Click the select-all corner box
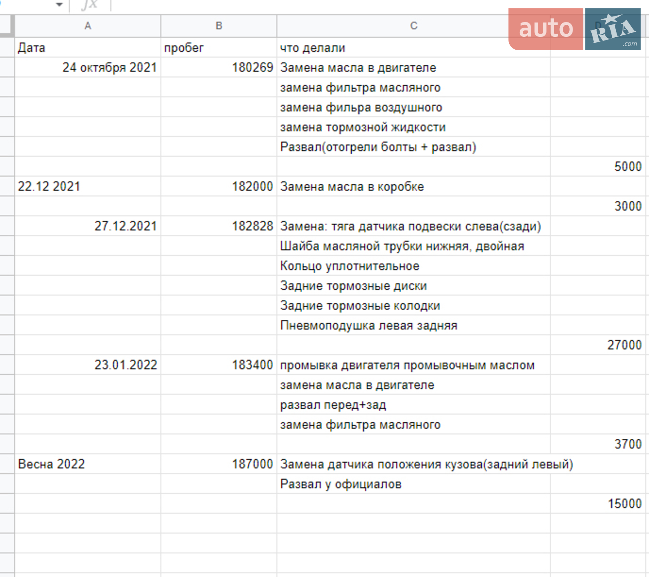 [x=7, y=26]
